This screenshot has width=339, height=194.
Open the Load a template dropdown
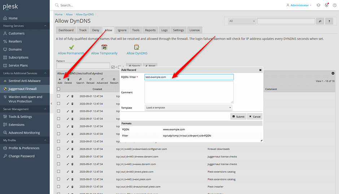pos(188,108)
